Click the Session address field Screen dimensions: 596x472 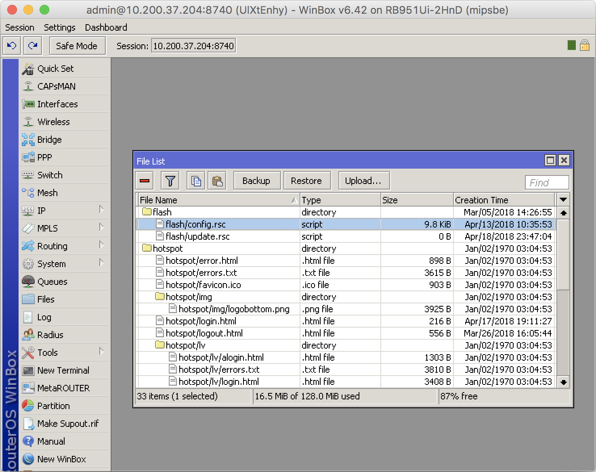(x=193, y=46)
